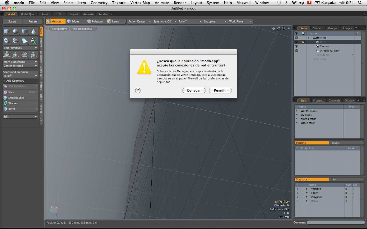
Task: Activate the combined Transform tool icon
Action: click(7, 55)
